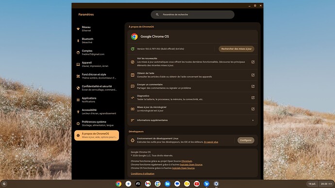Open the Bluetooth settings section

coord(97,41)
